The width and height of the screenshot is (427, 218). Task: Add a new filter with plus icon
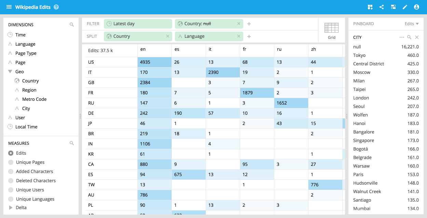click(x=249, y=24)
